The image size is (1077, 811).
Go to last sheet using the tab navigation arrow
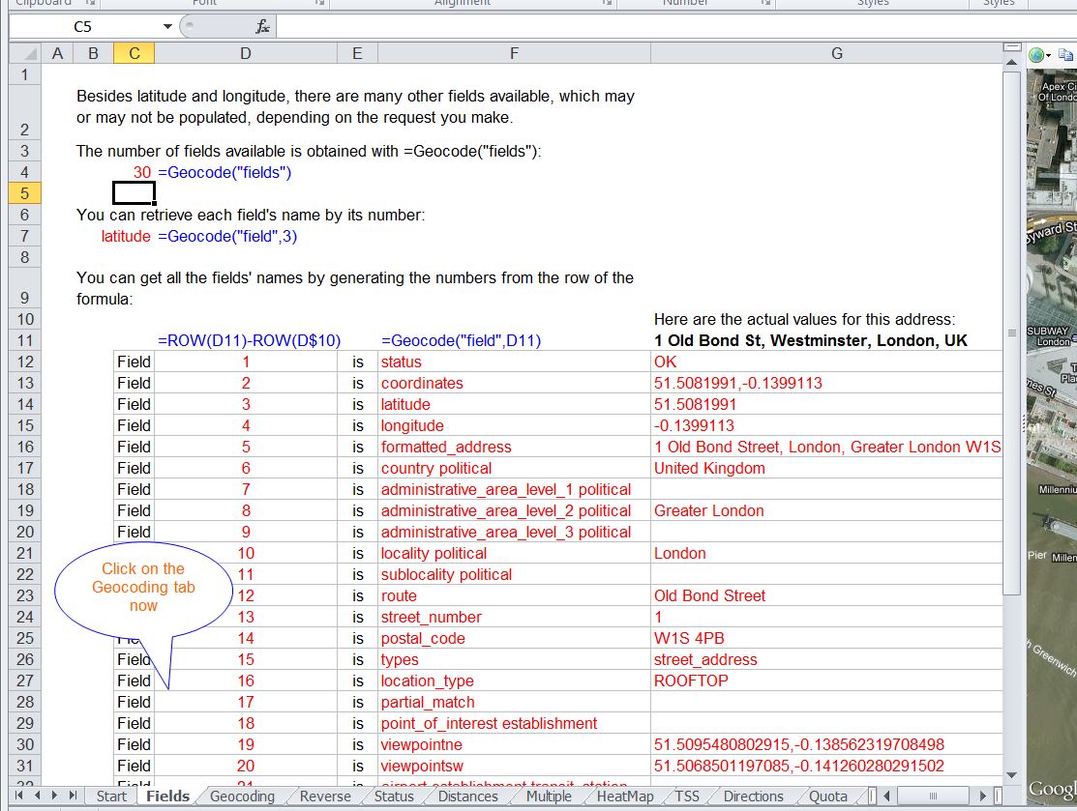[x=73, y=796]
